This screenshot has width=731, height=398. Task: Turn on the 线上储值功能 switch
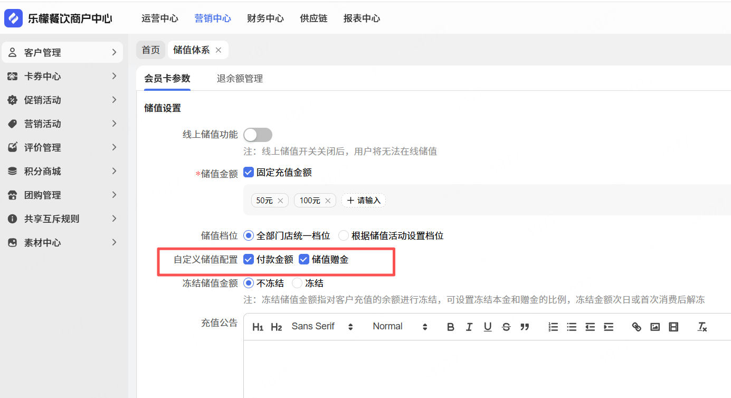(258, 135)
